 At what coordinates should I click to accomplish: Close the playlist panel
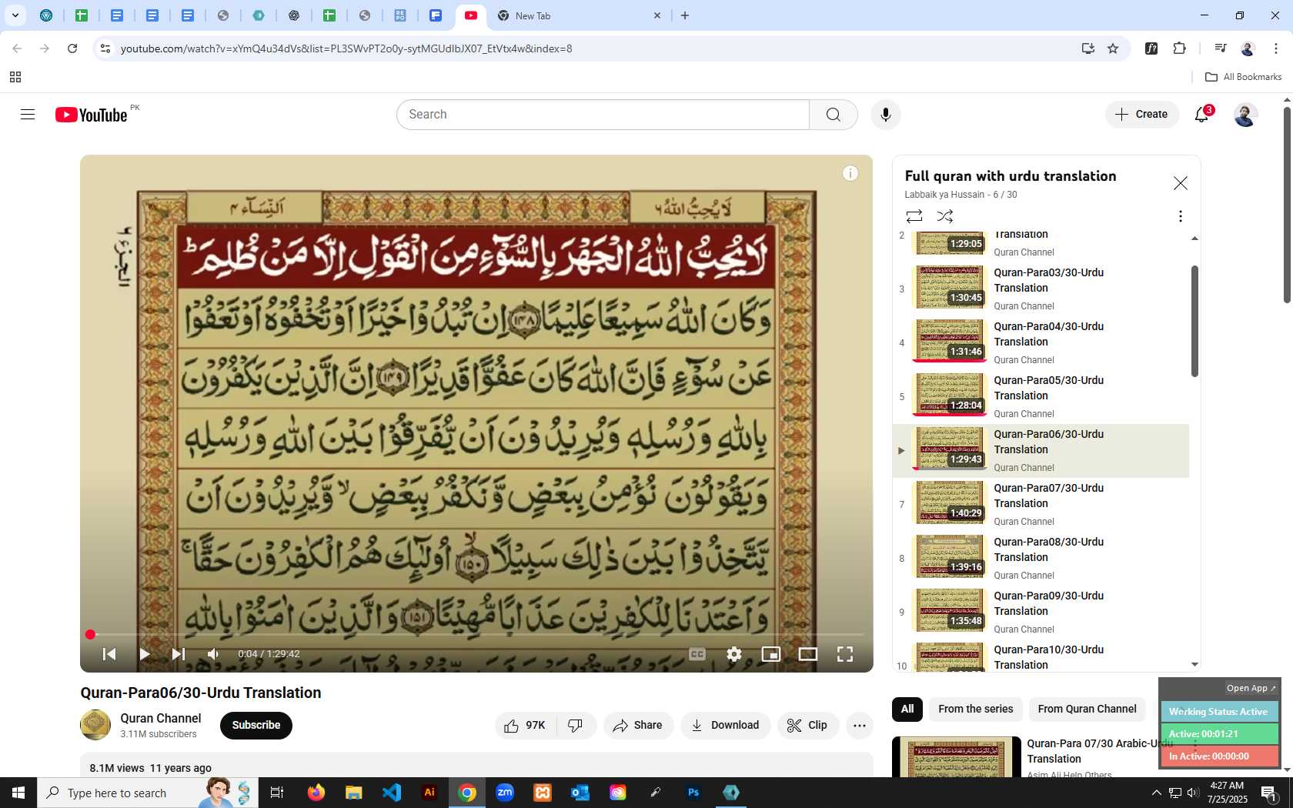tap(1180, 183)
